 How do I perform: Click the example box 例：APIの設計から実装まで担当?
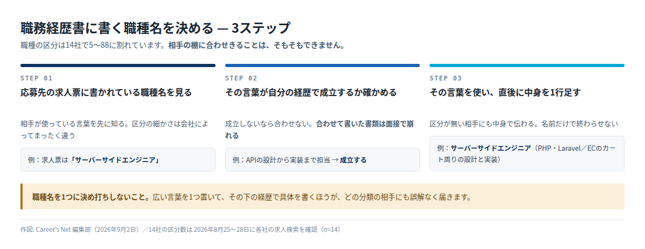pos(322,159)
